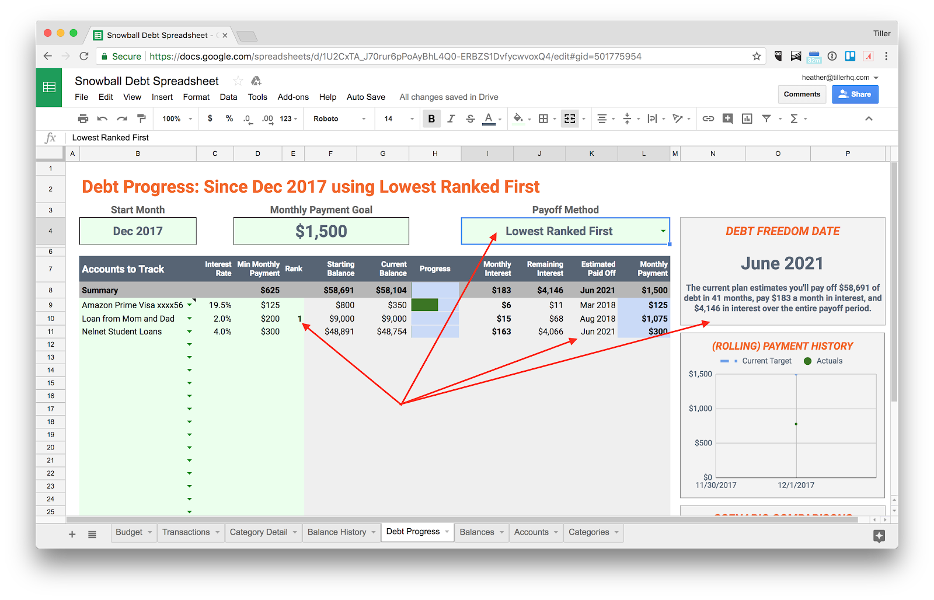Viewport: 934px width, 600px height.
Task: Toggle Italic formatting
Action: tap(451, 118)
